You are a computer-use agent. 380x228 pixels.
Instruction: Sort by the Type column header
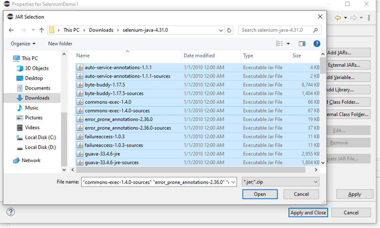(x=248, y=55)
